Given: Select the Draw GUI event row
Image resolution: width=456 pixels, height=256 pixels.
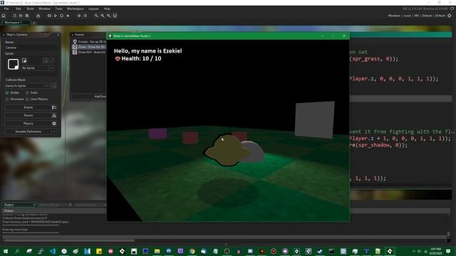Looking at the screenshot, I should (89, 52).
